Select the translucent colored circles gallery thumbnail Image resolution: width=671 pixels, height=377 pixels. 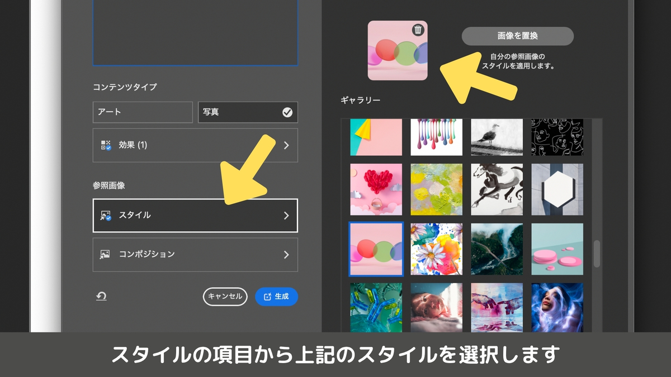click(376, 249)
